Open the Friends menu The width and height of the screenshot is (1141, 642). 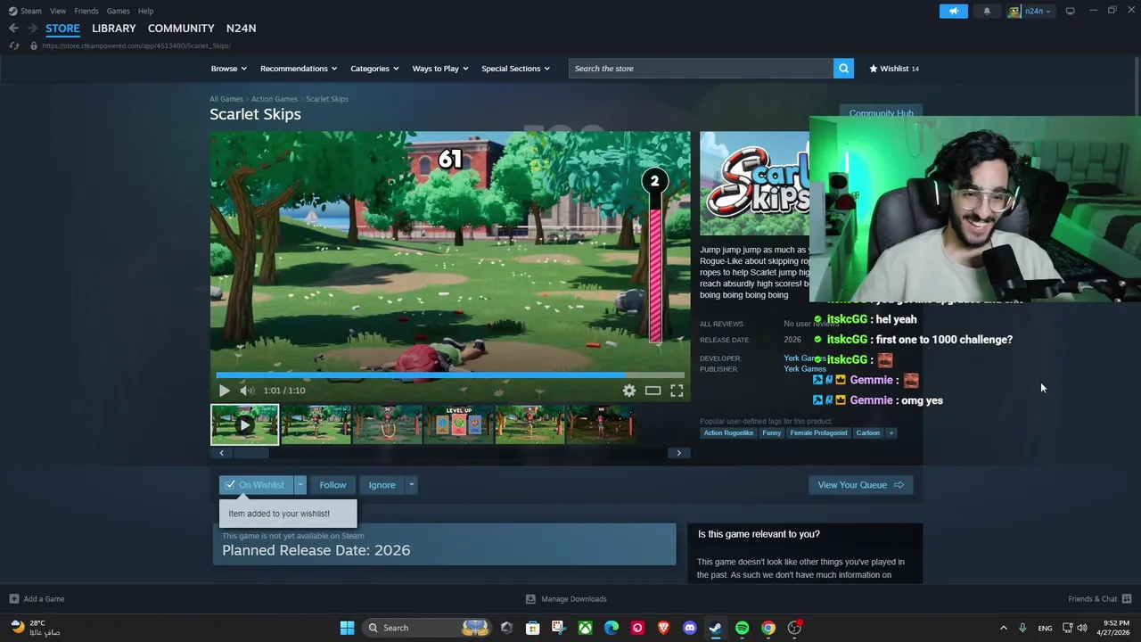[86, 11]
